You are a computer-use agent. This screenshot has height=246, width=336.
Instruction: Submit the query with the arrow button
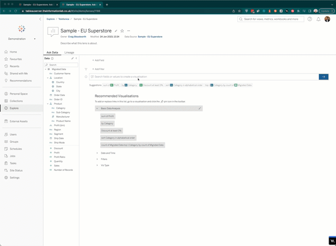click(323, 77)
